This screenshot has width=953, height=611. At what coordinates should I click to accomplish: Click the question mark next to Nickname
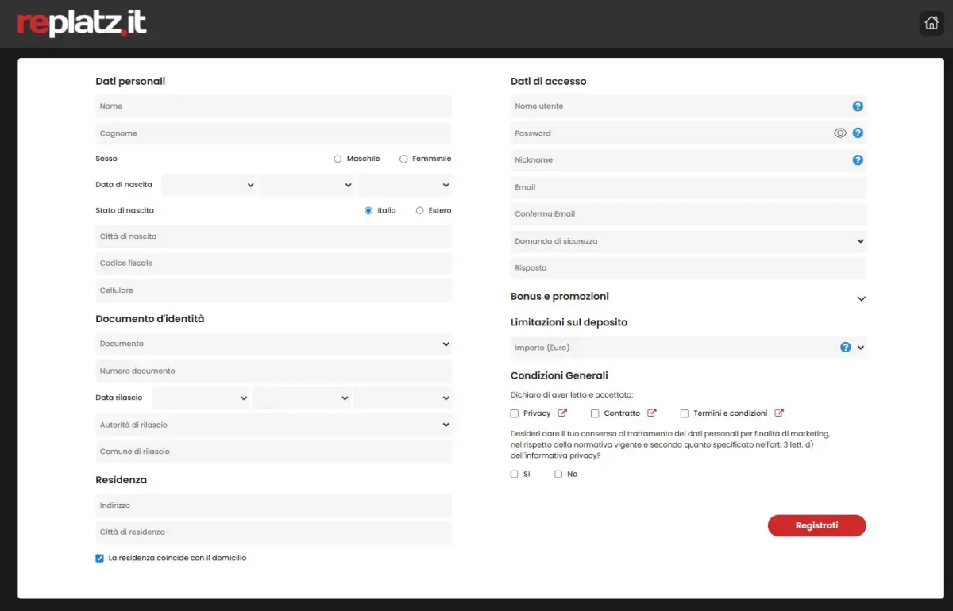858,159
